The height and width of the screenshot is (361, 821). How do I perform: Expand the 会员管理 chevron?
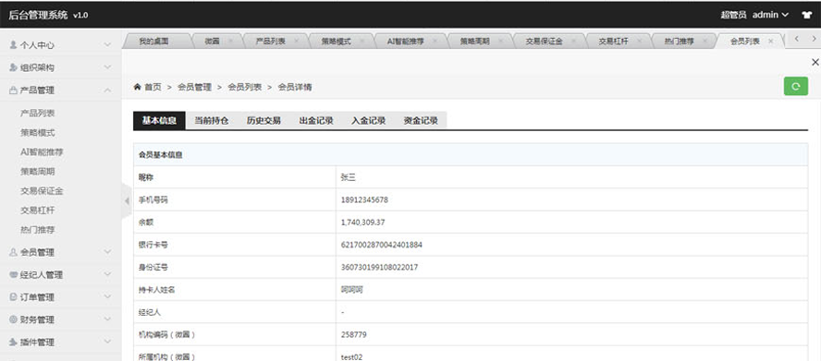[x=107, y=252]
